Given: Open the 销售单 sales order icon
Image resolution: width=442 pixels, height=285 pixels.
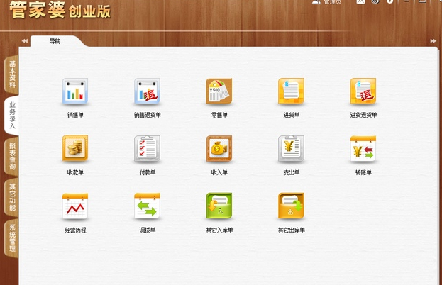Looking at the screenshot, I should 75,92.
